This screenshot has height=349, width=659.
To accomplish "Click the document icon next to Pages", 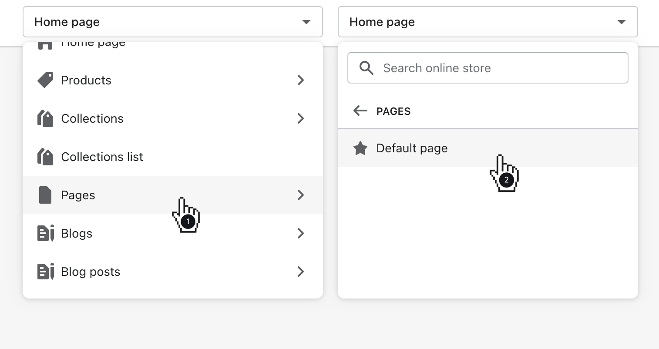I will click(45, 195).
